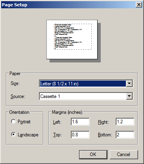Click the Right margin input field
This screenshot has width=144, height=164.
point(125,122)
